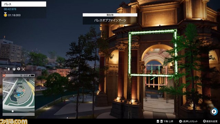Click the 00:42:976 elapsed race timer
The height and width of the screenshot is (124, 220).
[10, 9]
